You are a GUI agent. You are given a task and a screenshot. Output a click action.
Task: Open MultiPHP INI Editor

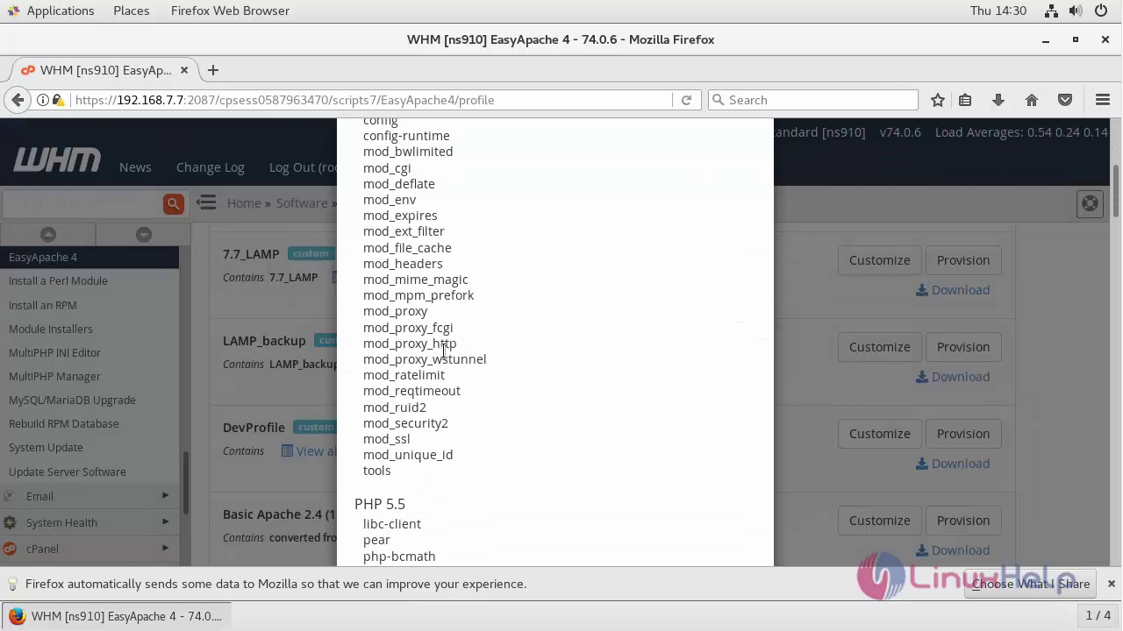[x=54, y=352]
